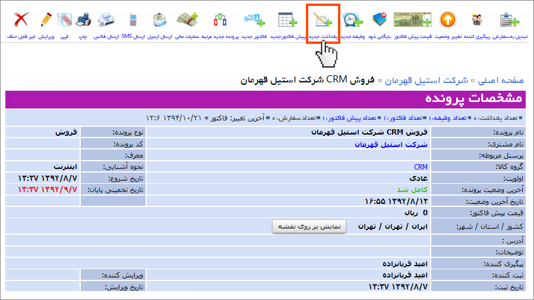Click the follower (پیگیری کننده) people icon
Screen dimensions: 534x300
click(477, 20)
